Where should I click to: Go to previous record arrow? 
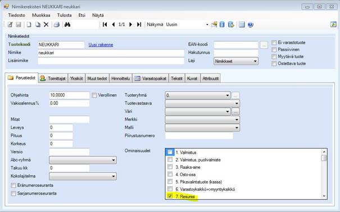[113, 25]
